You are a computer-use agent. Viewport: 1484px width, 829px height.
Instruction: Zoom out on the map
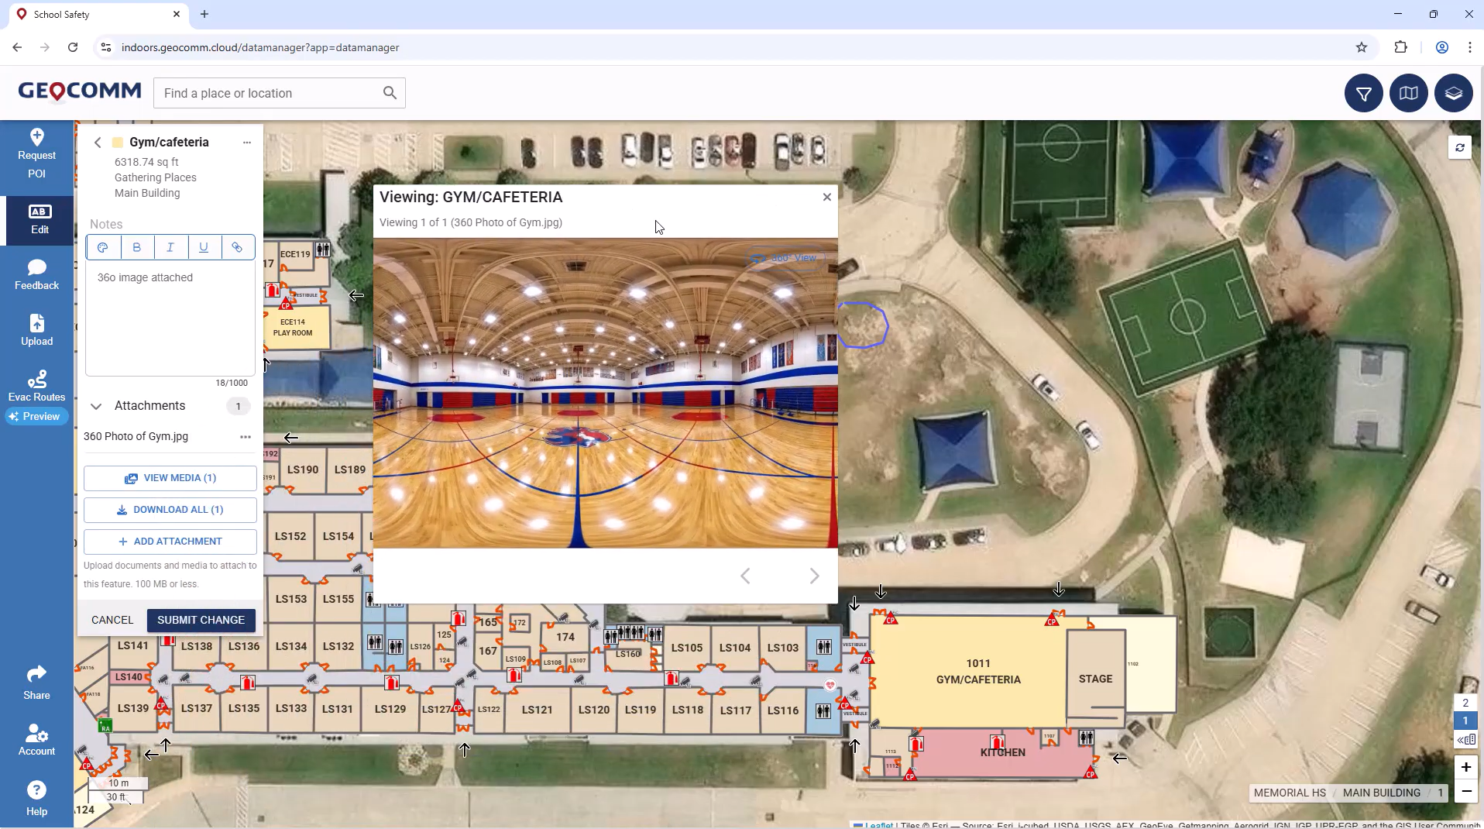(1465, 791)
